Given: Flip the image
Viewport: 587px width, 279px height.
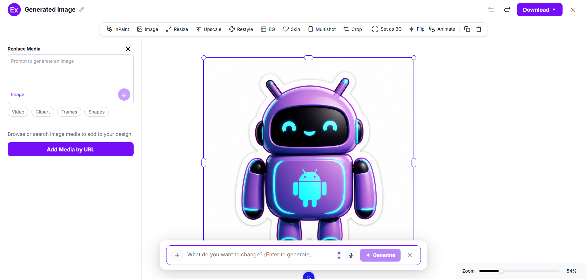Looking at the screenshot, I should [416, 29].
